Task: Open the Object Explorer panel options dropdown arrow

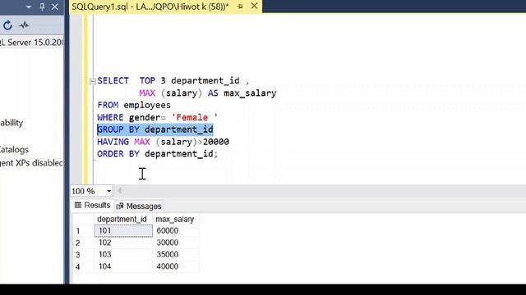Action: point(29,7)
